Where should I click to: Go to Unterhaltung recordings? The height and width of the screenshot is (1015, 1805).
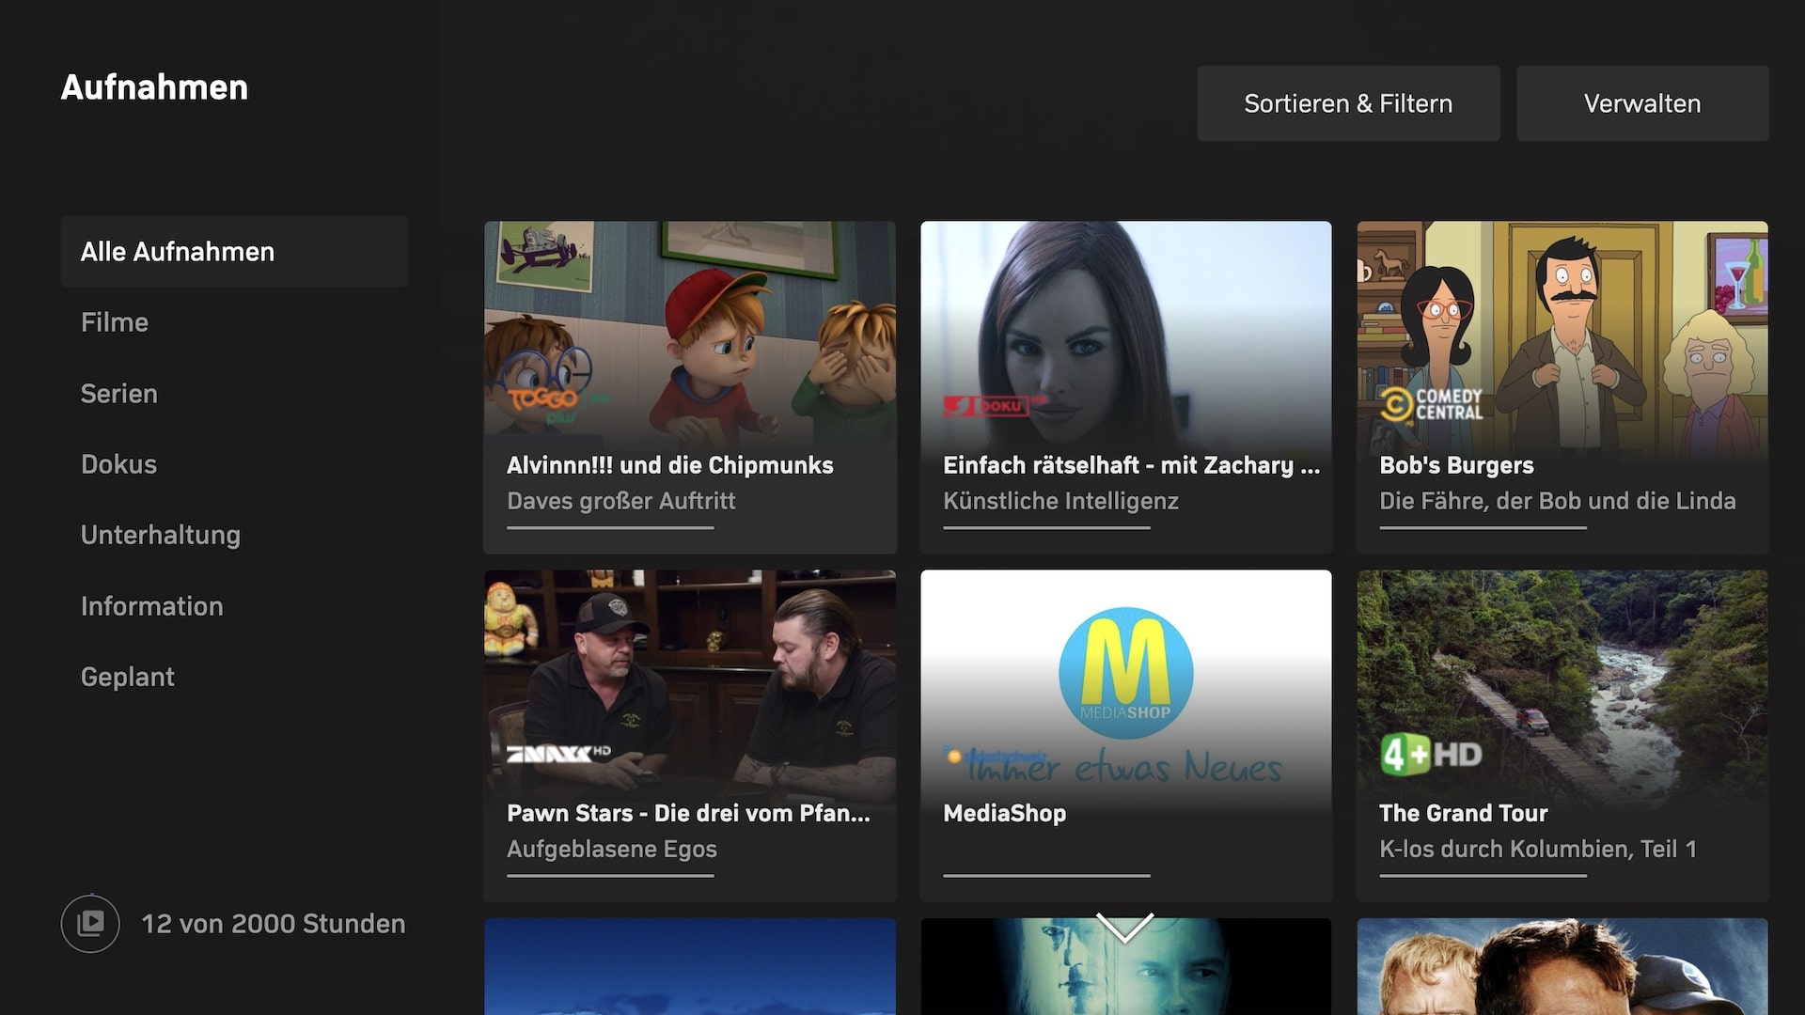pos(161,535)
